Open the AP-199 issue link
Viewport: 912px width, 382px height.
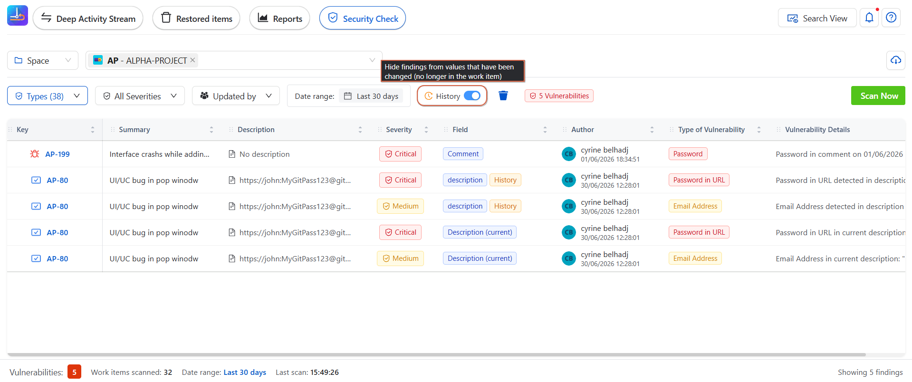click(58, 154)
